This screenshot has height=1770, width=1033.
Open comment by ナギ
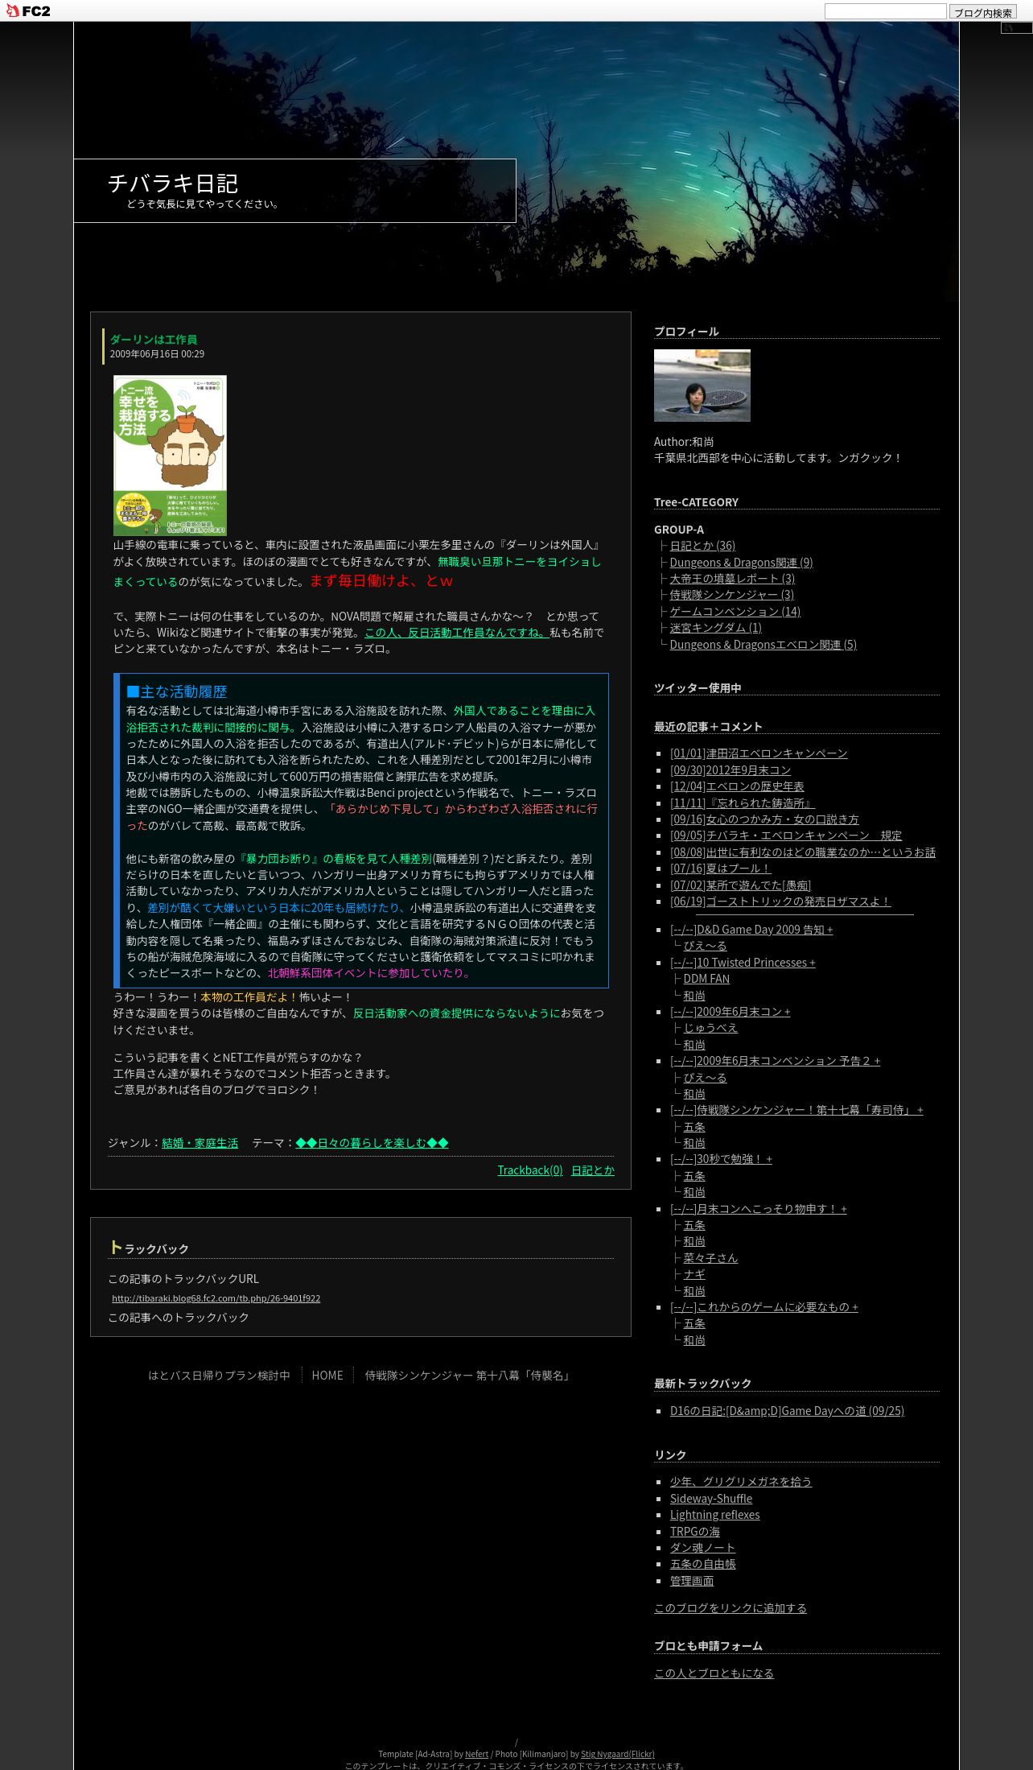tap(694, 1274)
